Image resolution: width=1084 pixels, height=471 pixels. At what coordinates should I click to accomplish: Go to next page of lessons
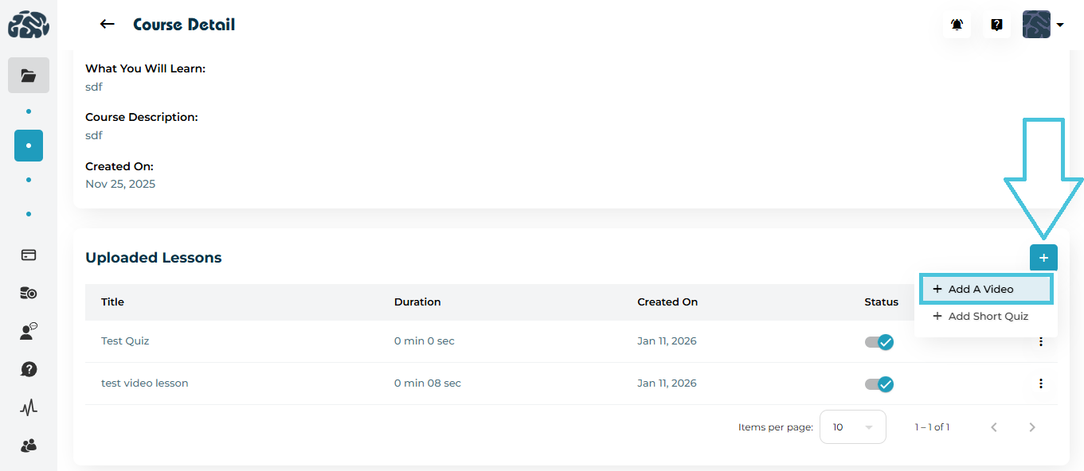[1032, 427]
